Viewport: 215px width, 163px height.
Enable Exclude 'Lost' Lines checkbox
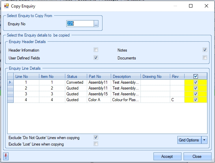[96, 144]
